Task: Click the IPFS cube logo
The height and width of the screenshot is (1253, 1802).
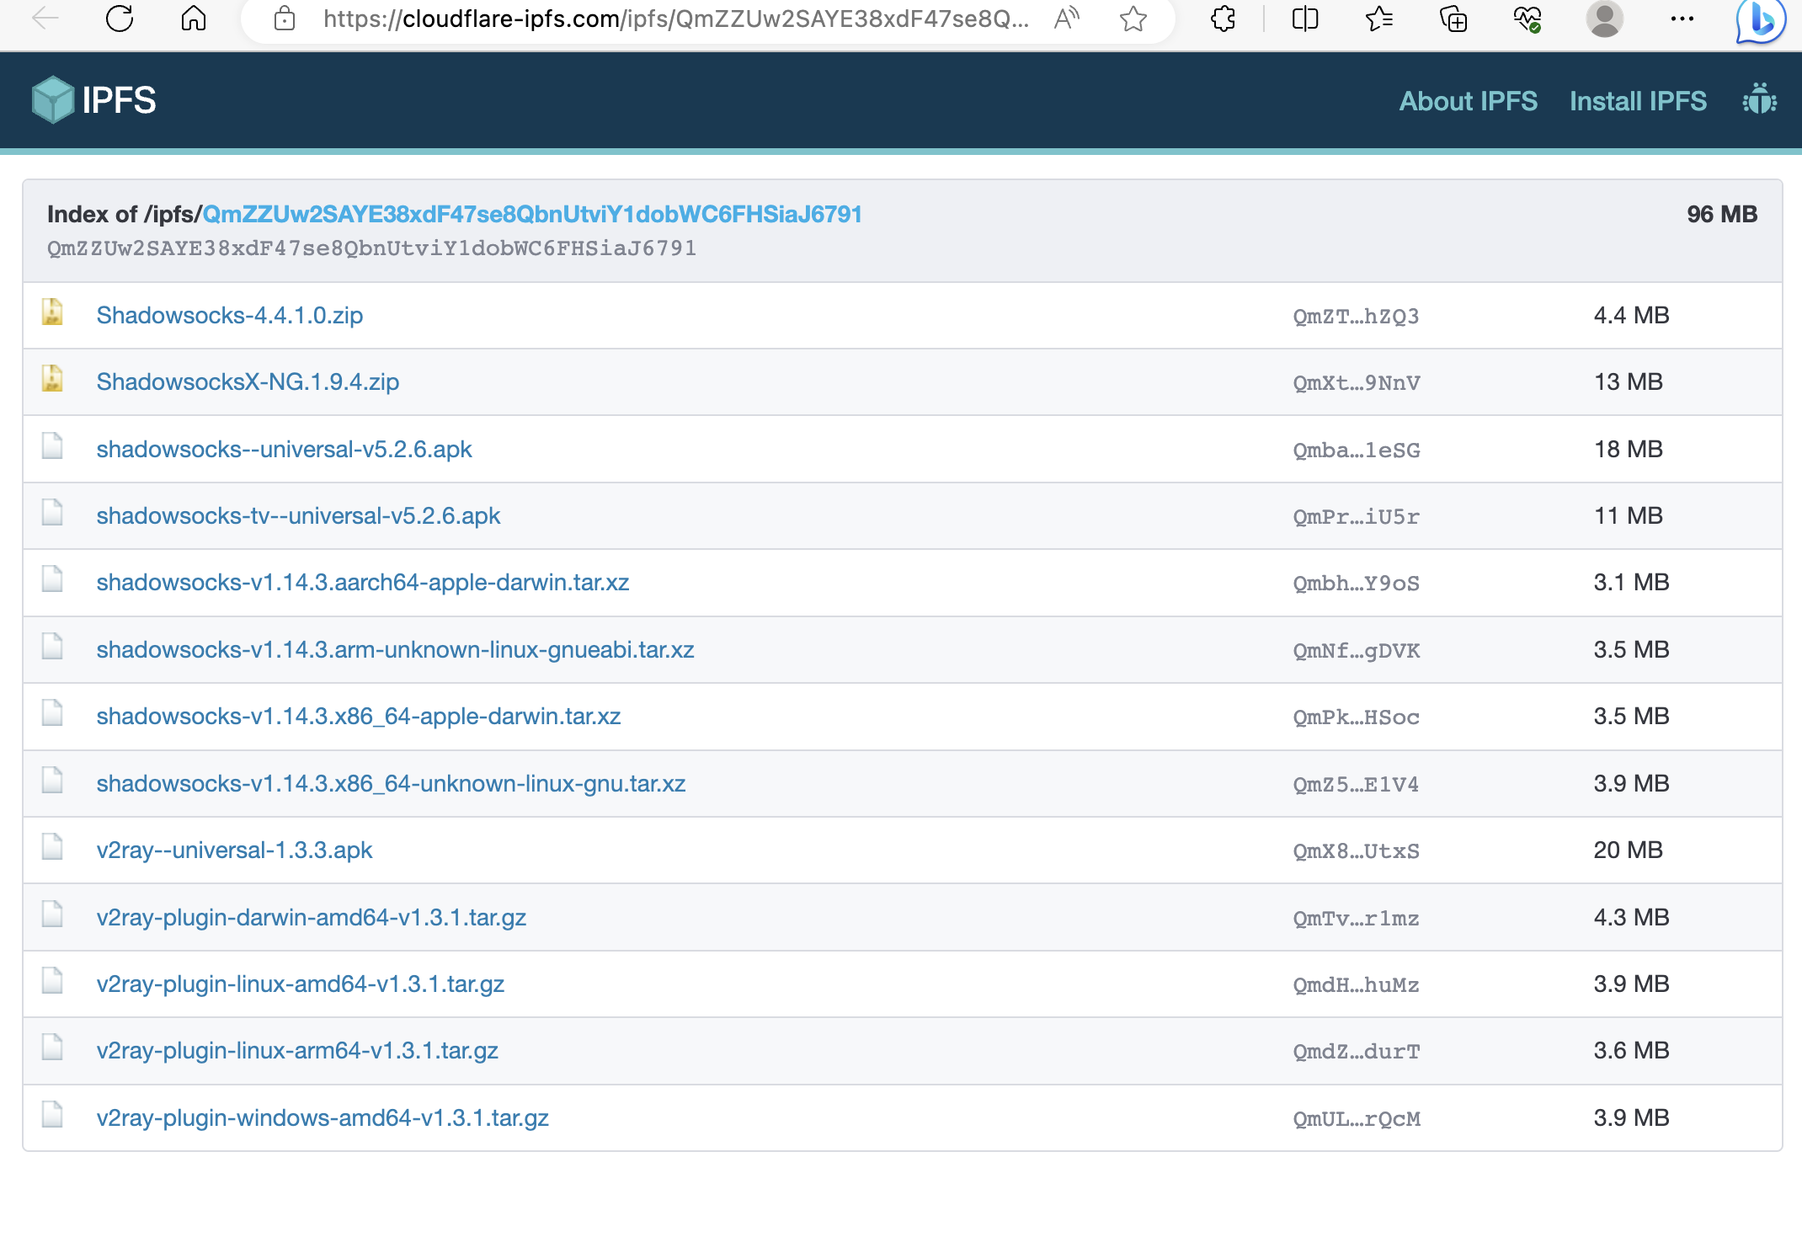Action: point(53,99)
